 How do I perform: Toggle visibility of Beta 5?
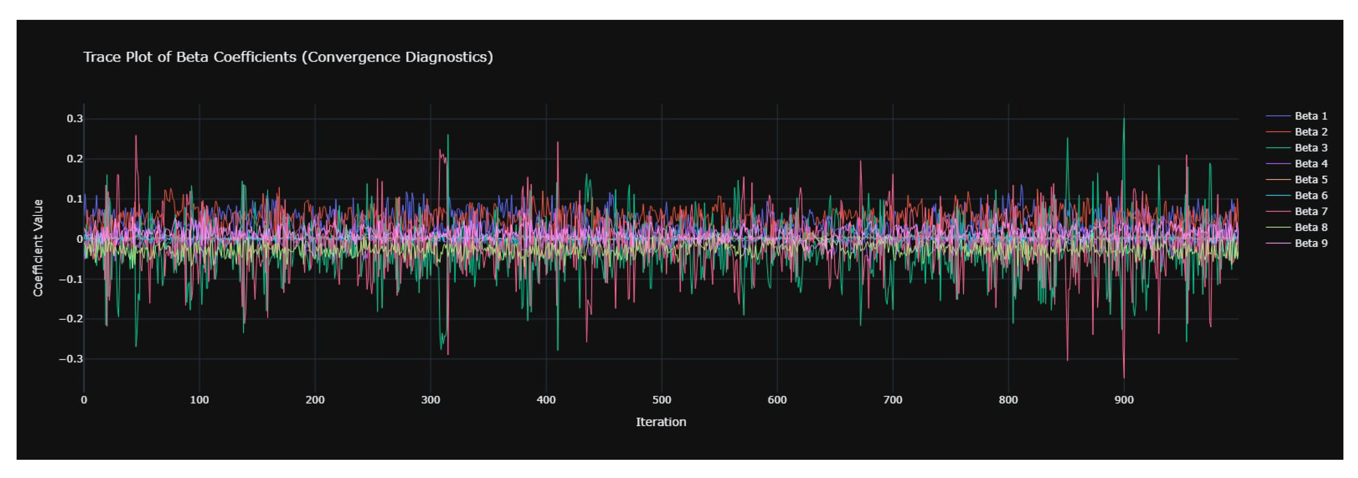point(1310,180)
